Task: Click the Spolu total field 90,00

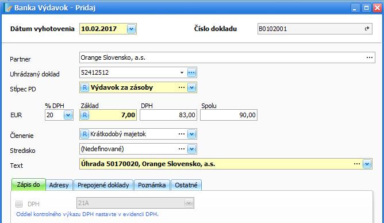Action: [229, 115]
